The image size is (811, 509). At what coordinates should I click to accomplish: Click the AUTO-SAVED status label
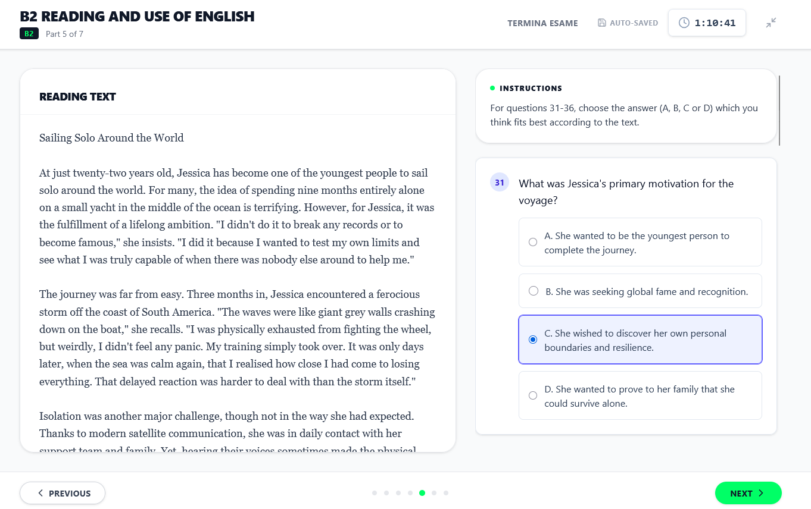634,23
